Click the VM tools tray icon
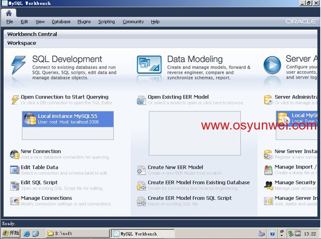 click(298, 233)
